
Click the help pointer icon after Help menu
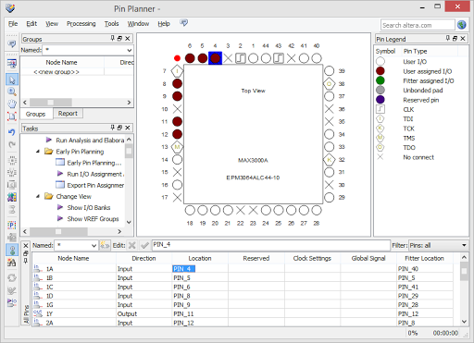click(x=183, y=23)
